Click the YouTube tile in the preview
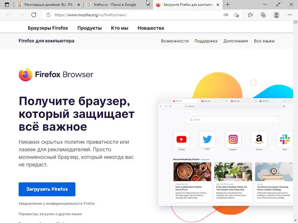Screen dimensions: 298x223 [182, 139]
